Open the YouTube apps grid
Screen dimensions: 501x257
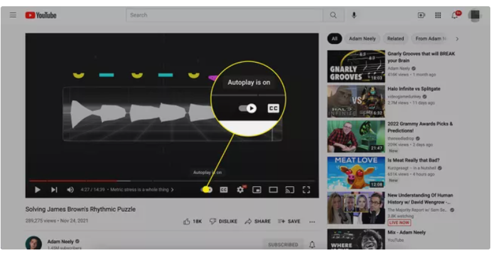coord(438,15)
